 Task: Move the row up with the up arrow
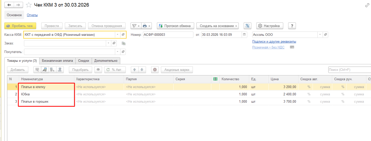pyautogui.click(x=134, y=70)
